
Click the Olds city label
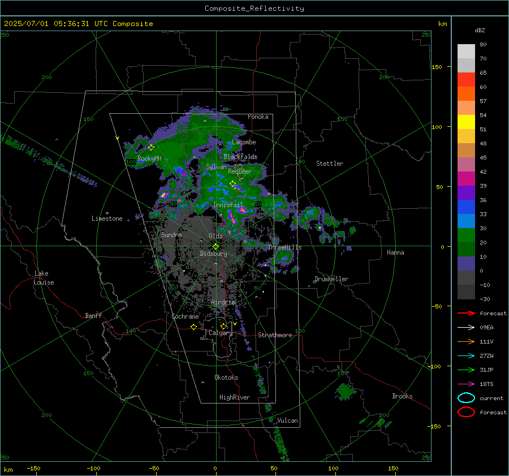coord(215,236)
